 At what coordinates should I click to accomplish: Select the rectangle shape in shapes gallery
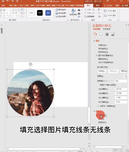click(13, 10)
